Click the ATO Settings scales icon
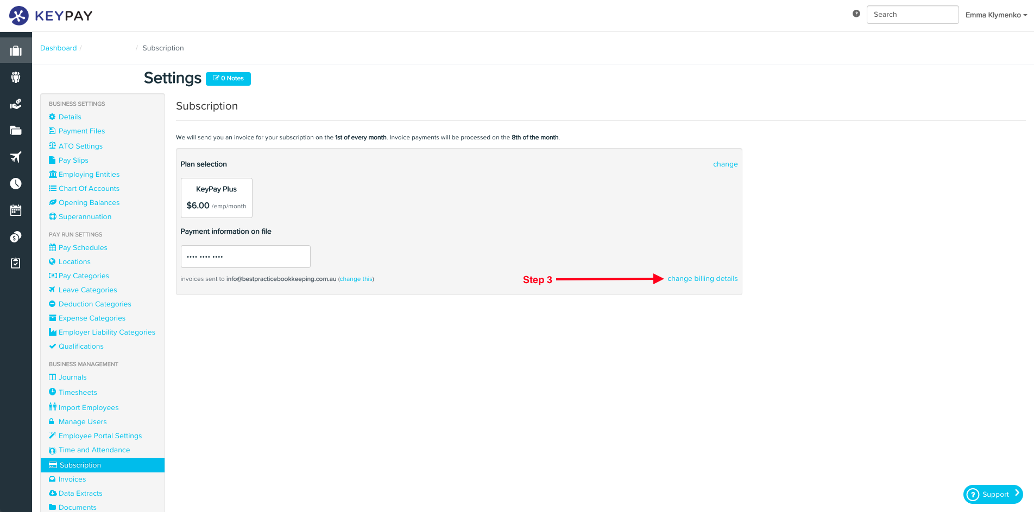 coord(52,145)
